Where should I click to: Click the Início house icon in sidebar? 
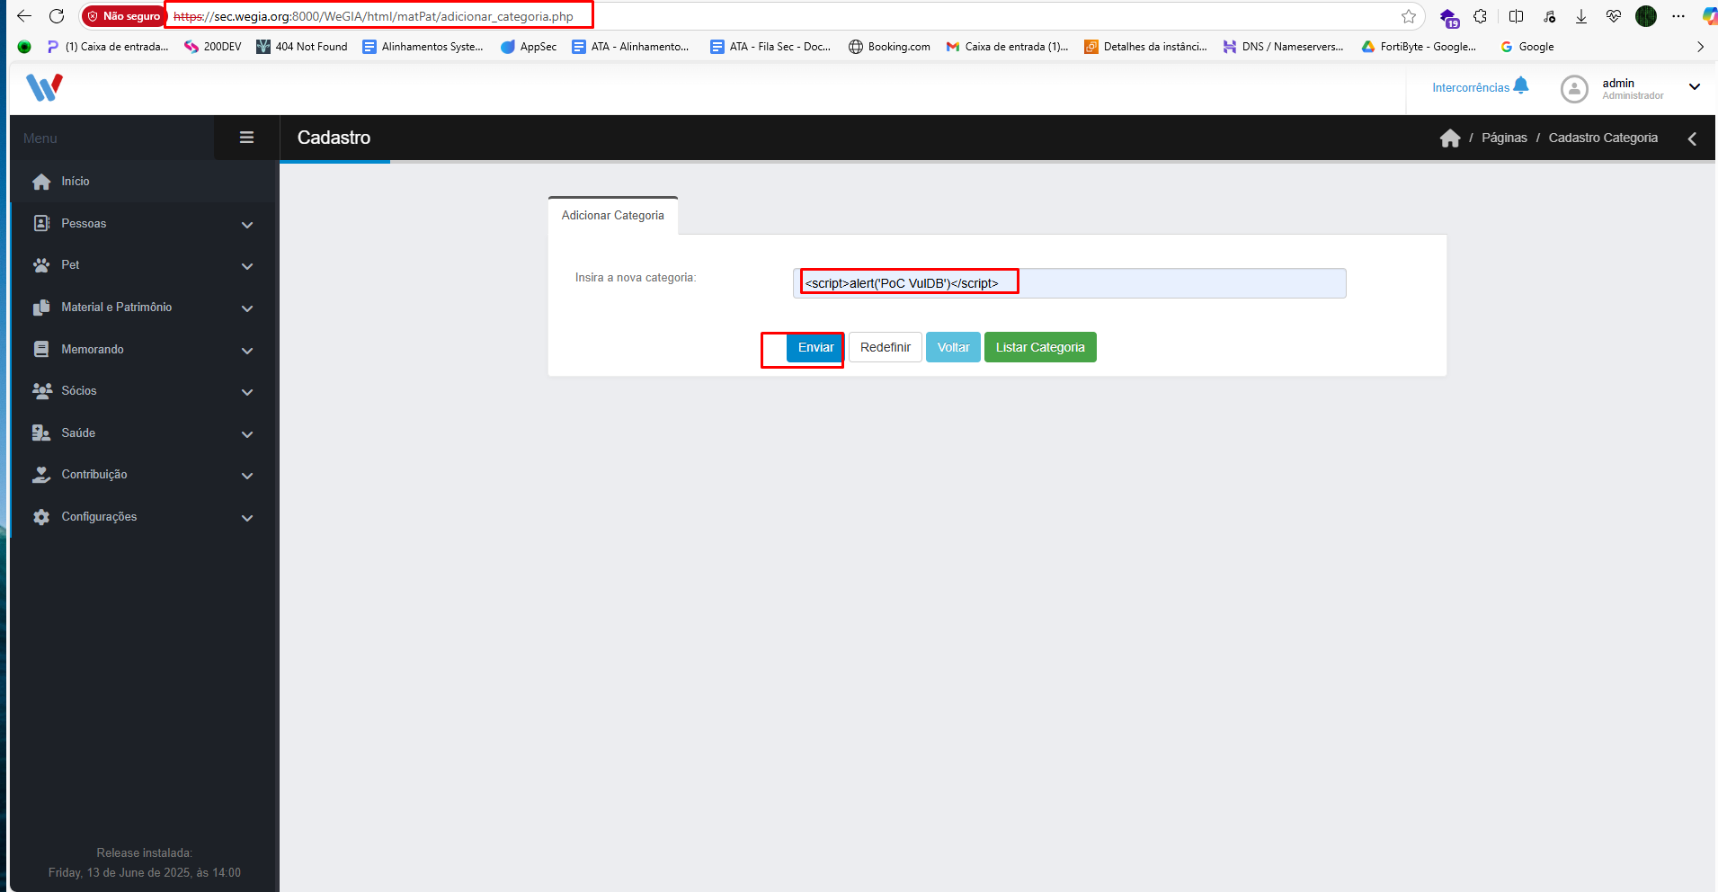(x=41, y=182)
